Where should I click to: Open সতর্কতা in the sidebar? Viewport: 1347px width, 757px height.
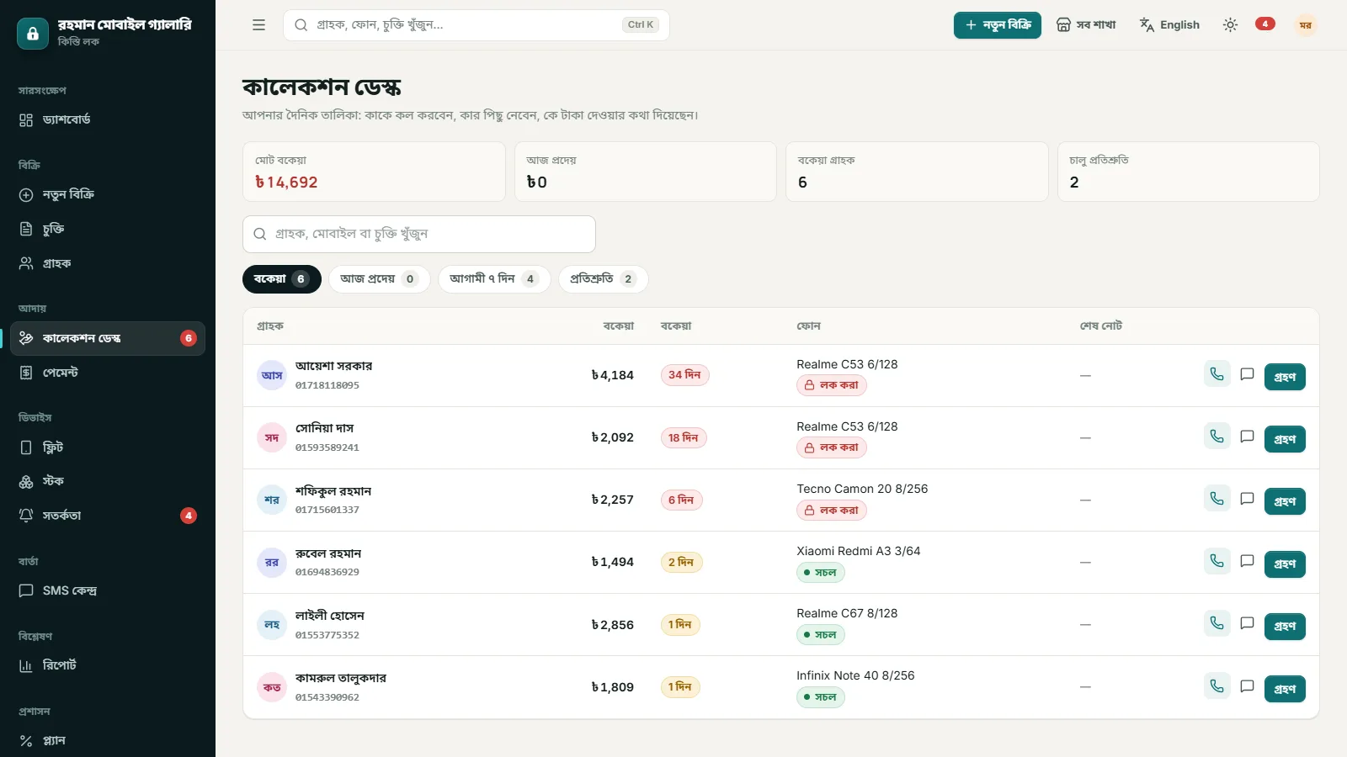pos(108,516)
